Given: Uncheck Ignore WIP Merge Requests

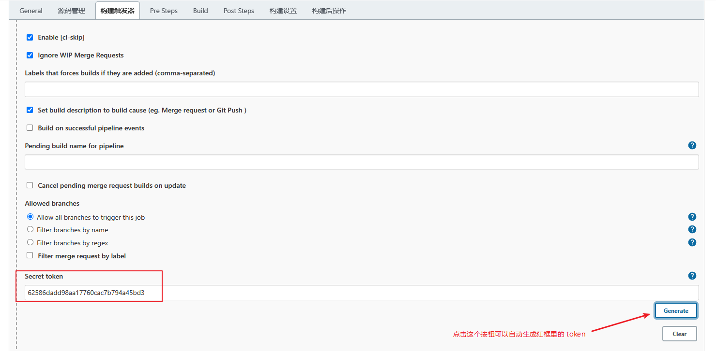Looking at the screenshot, I should pos(30,55).
